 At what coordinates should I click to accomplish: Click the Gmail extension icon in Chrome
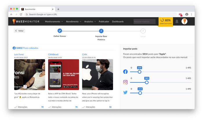180,14
